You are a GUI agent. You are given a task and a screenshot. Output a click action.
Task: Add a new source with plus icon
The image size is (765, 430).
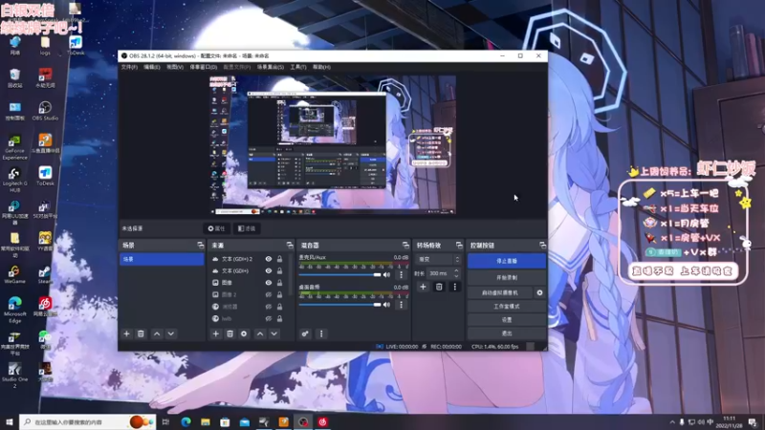pos(216,333)
